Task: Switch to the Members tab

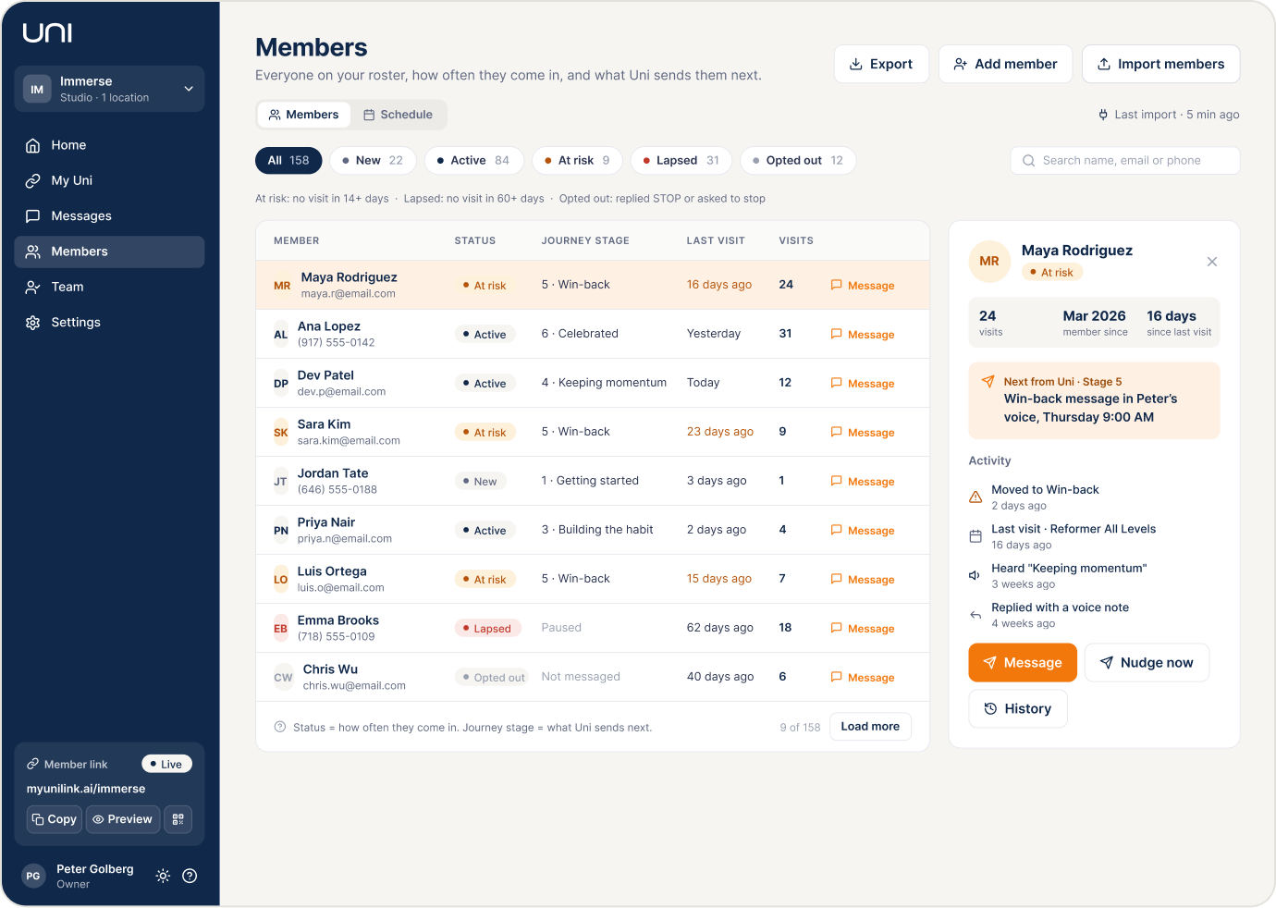Action: [x=303, y=115]
